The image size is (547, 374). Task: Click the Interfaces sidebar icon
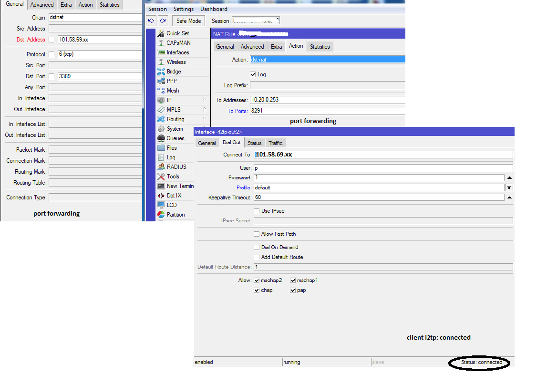click(161, 52)
